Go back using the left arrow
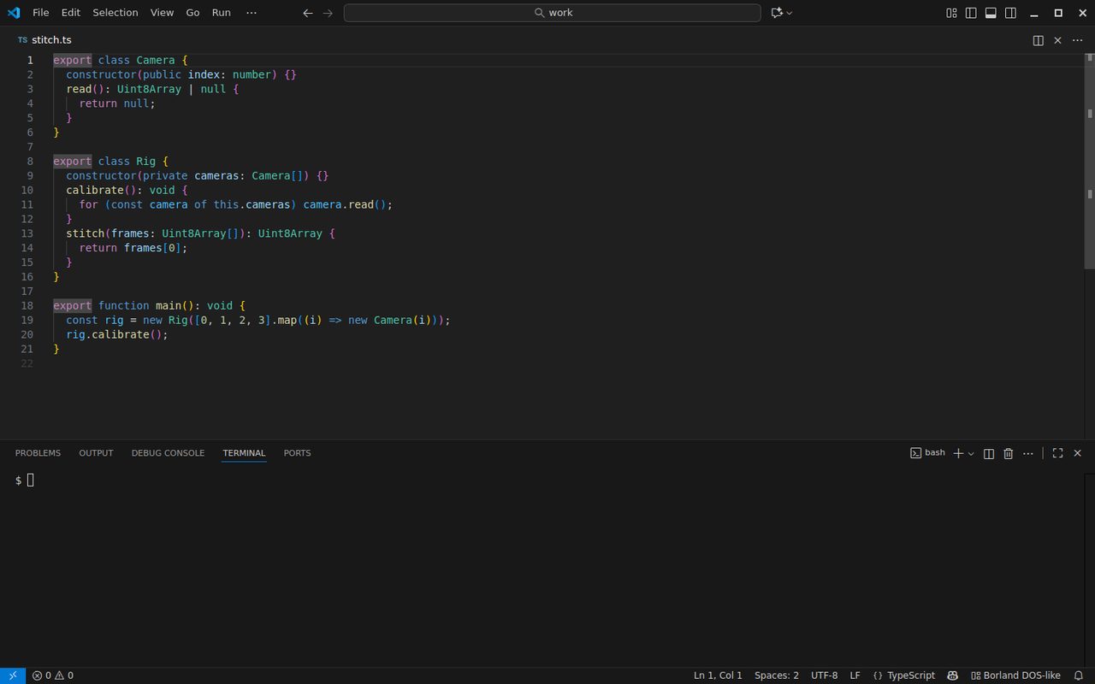This screenshot has width=1095, height=684. (x=308, y=13)
